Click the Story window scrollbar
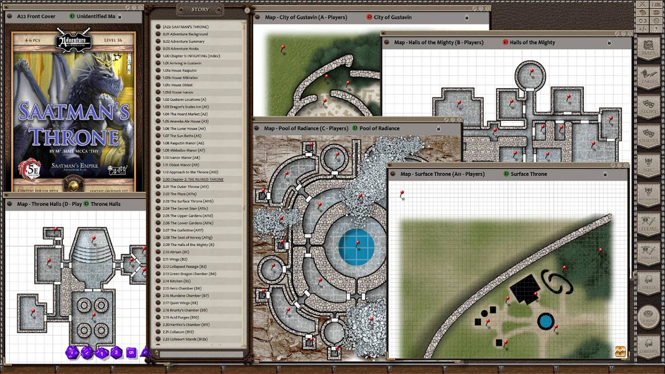Image resolution: width=665 pixels, height=374 pixels. (244, 184)
